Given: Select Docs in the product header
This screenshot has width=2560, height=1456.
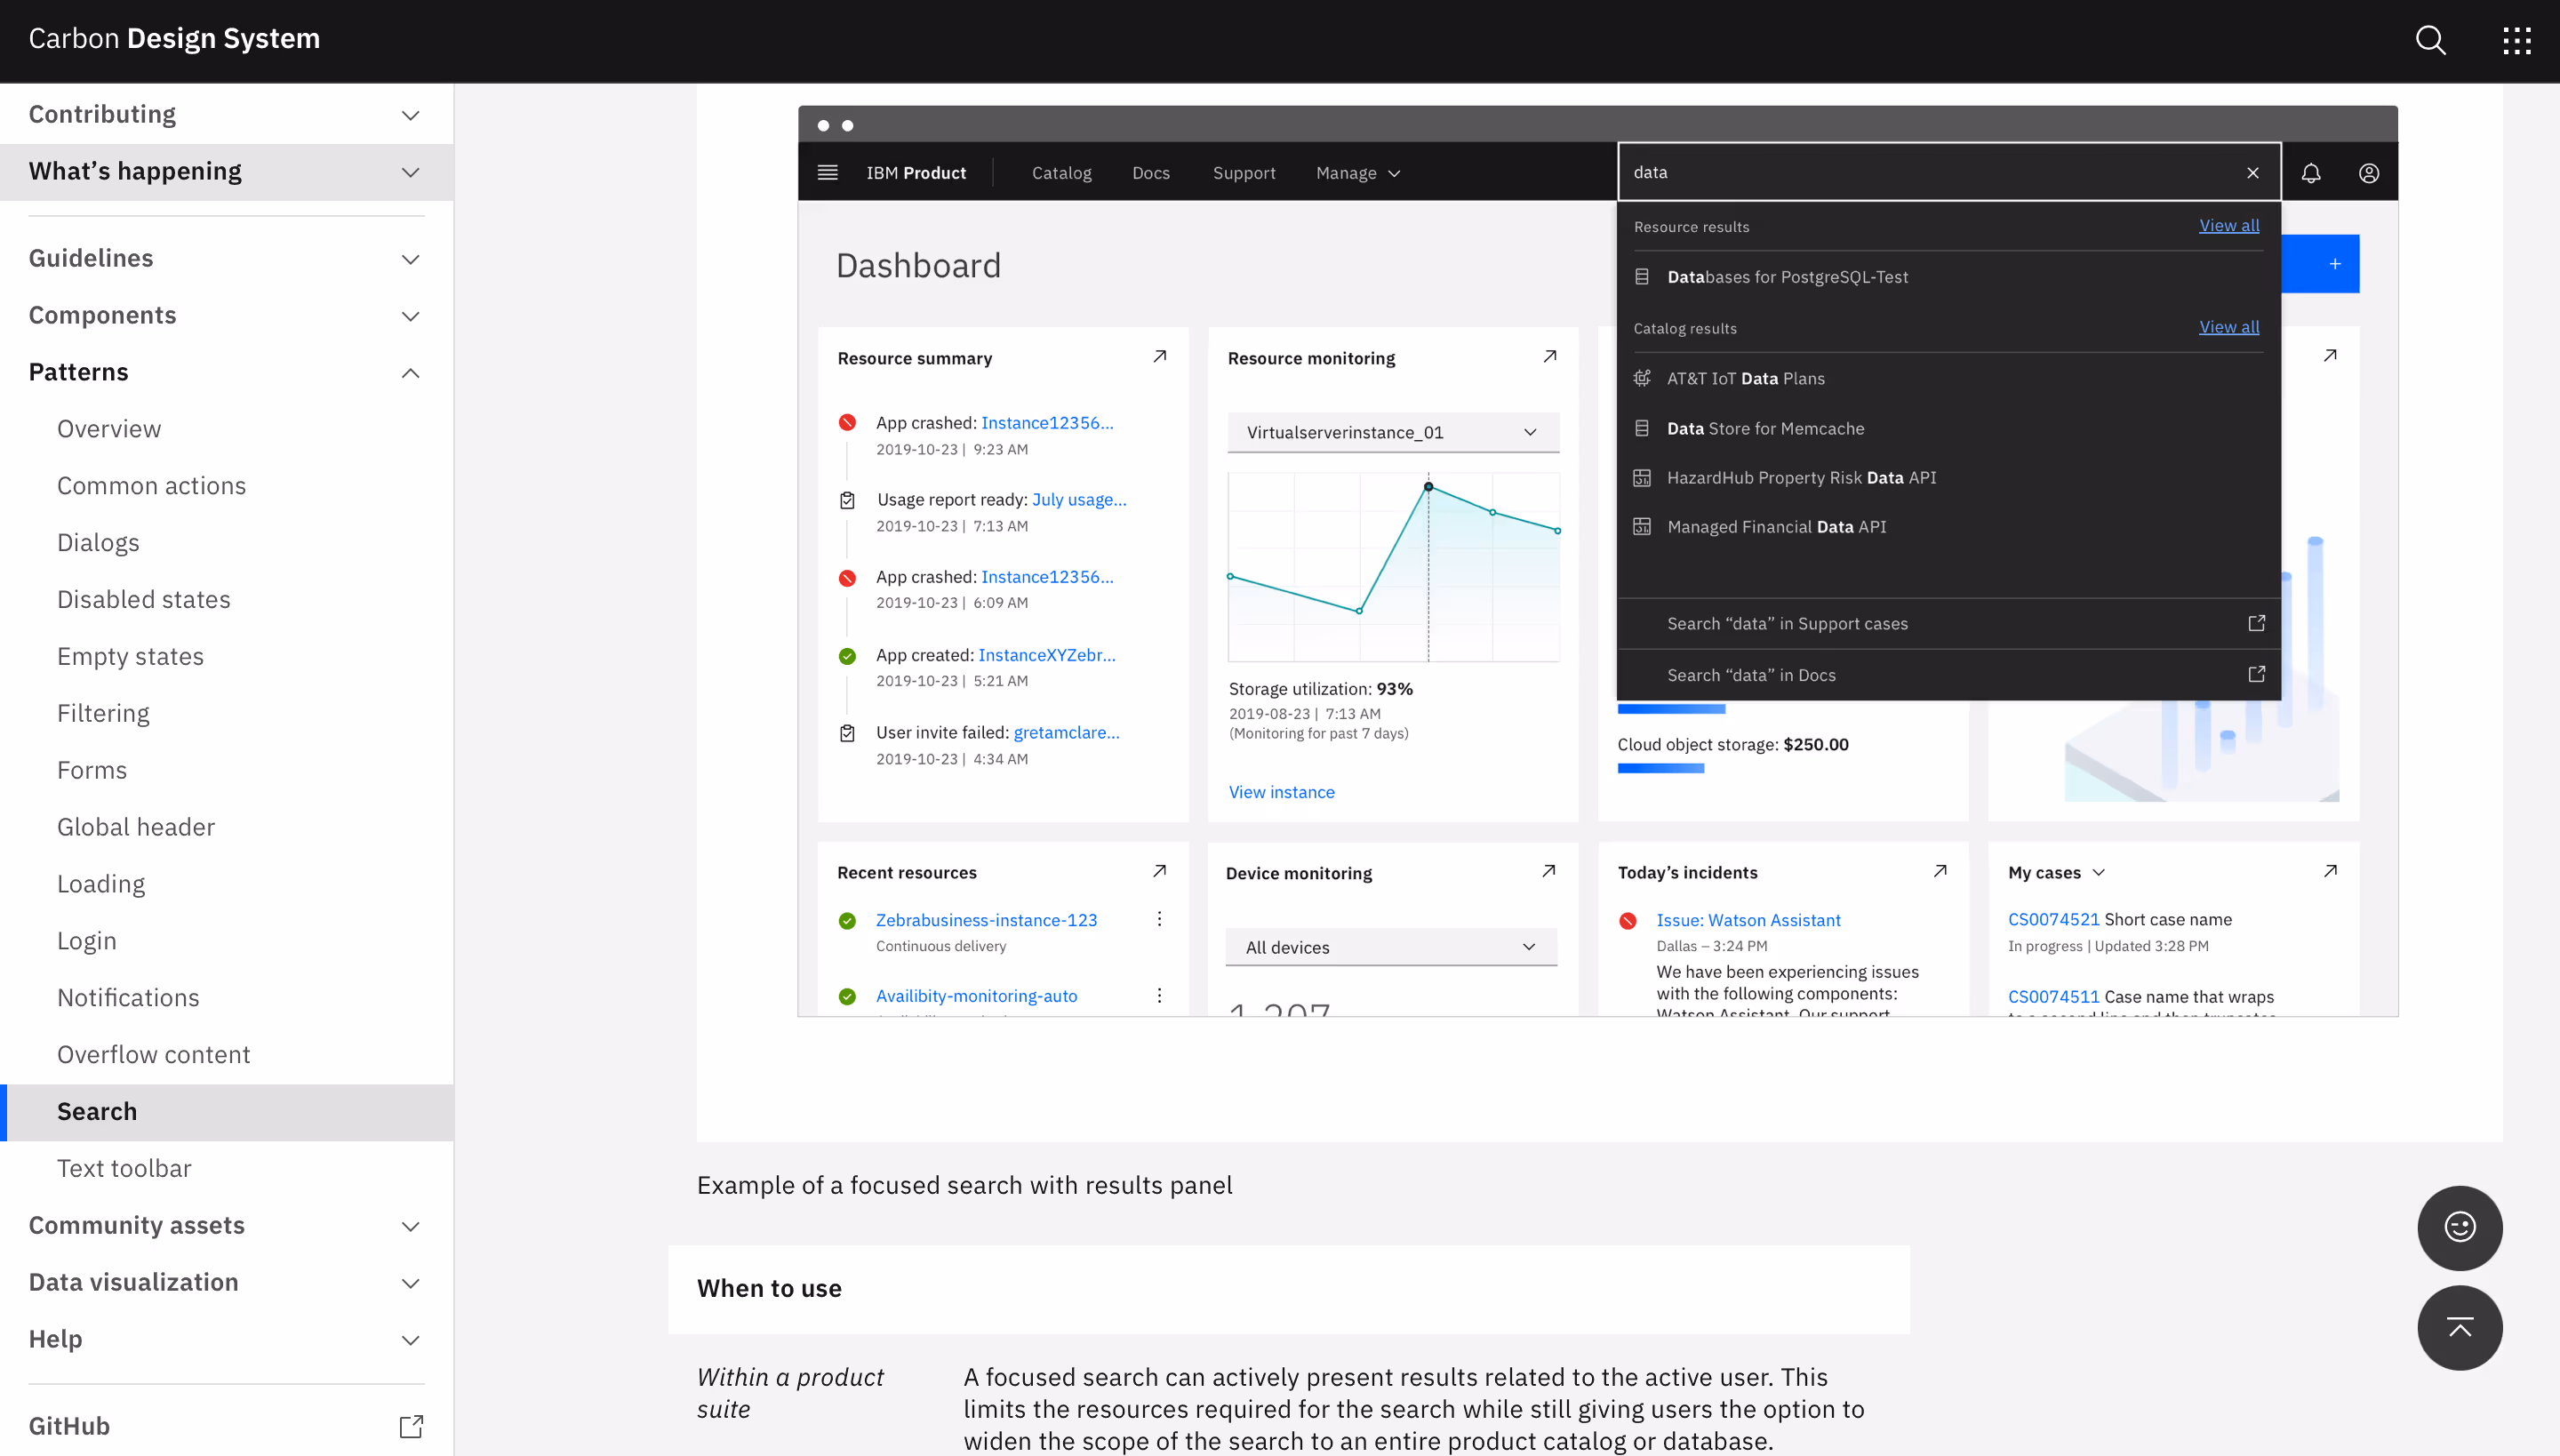Looking at the screenshot, I should coord(1150,173).
